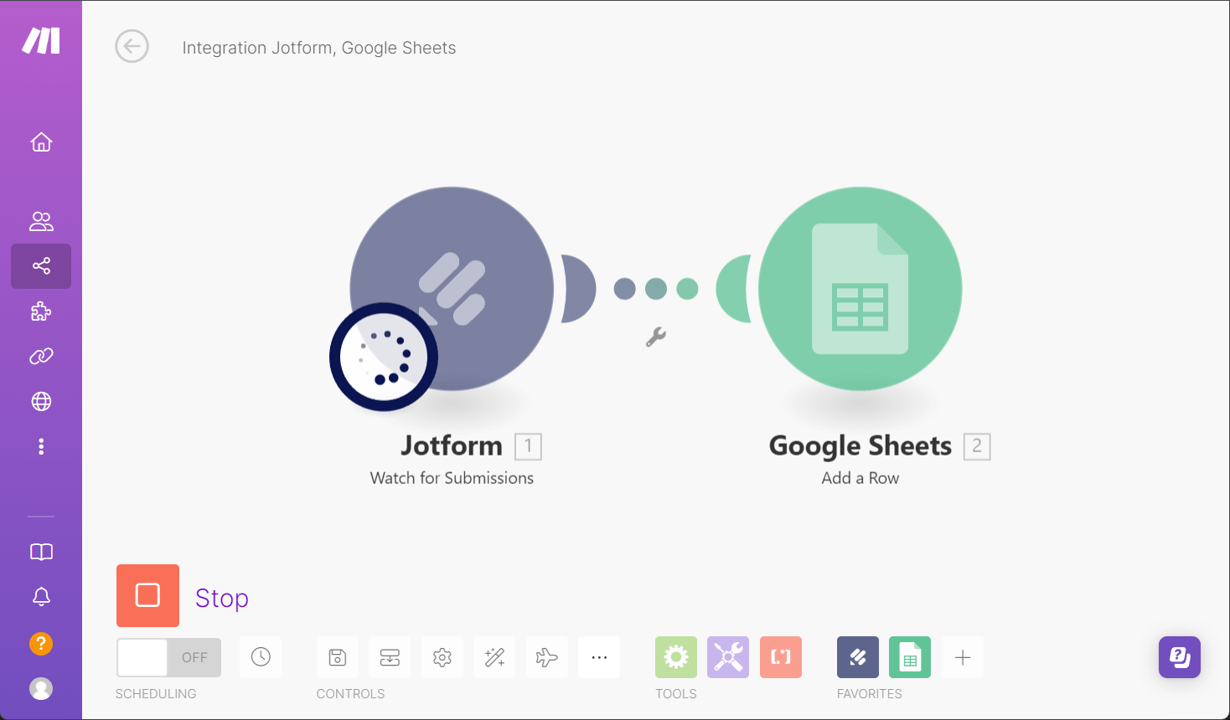Open Scenario settings gear icon
The image size is (1230, 720).
[x=442, y=657]
